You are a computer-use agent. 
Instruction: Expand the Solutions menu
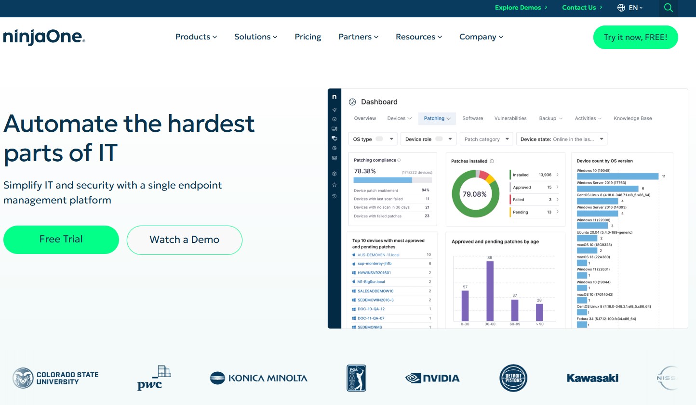(256, 37)
